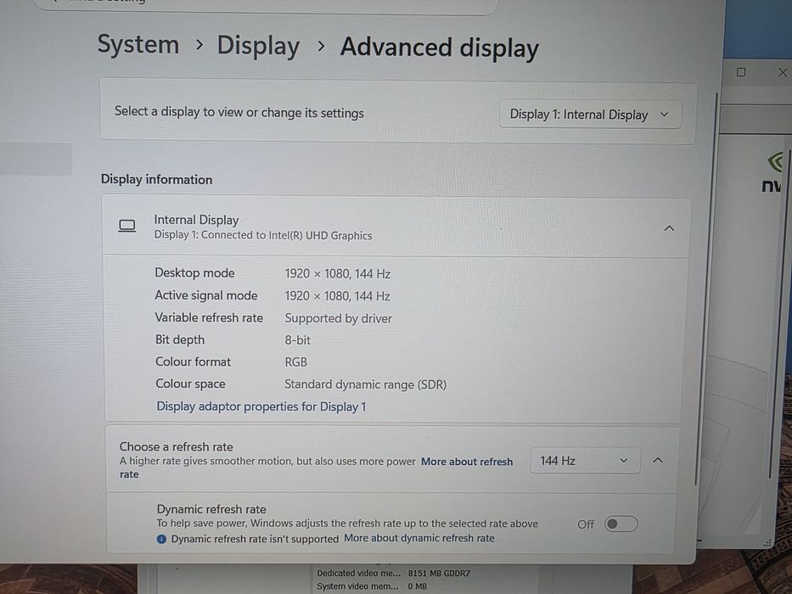Collapse the Choose a refresh rate section
This screenshot has height=594, width=792.
(x=658, y=460)
